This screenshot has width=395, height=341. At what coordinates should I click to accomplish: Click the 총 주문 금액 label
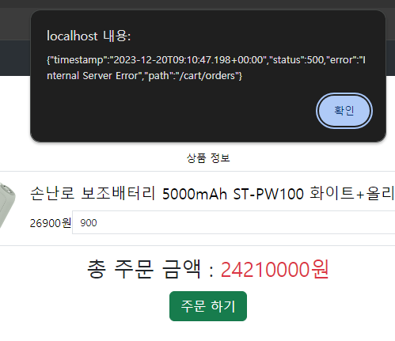(144, 269)
